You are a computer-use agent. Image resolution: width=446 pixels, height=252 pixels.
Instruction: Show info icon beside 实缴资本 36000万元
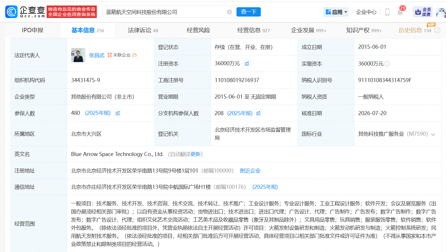click(387, 64)
